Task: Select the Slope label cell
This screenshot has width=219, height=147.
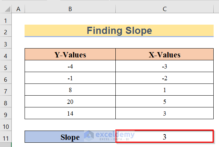Action: point(70,137)
